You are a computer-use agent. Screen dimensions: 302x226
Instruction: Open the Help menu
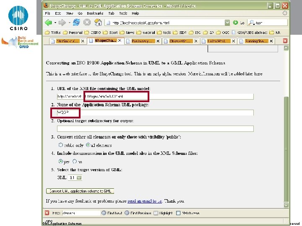135,13
